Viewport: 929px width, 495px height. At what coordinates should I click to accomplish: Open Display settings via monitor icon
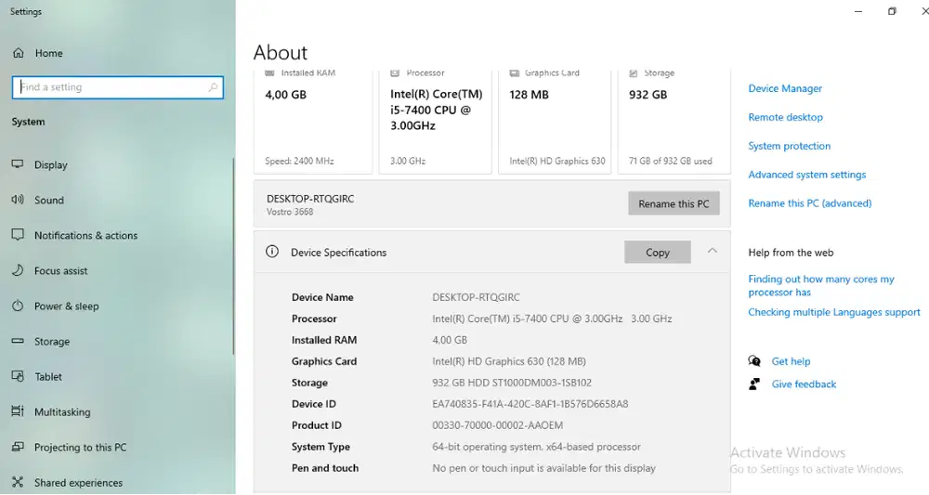point(17,164)
